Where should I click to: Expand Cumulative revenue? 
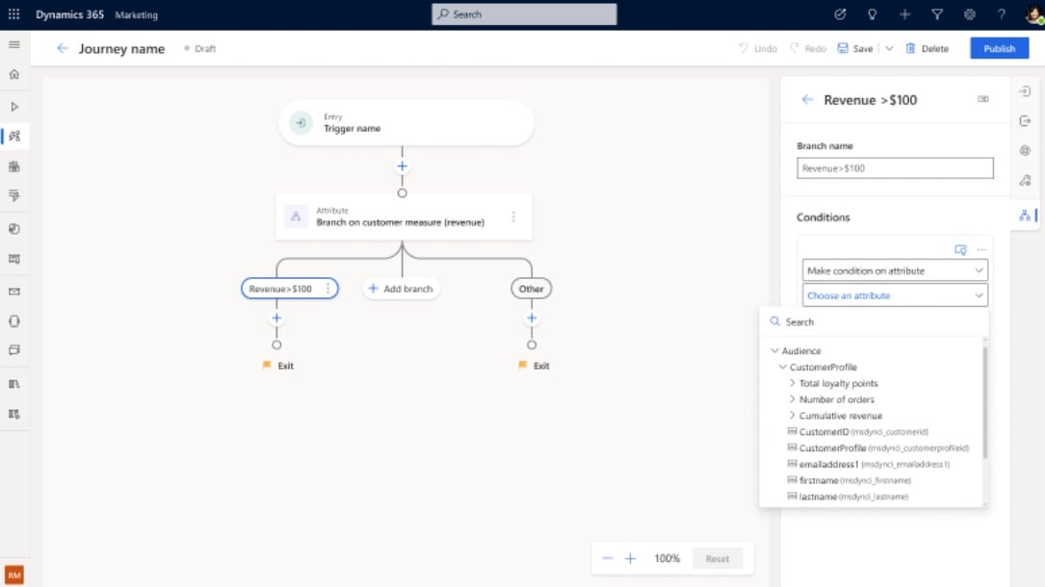click(x=792, y=416)
